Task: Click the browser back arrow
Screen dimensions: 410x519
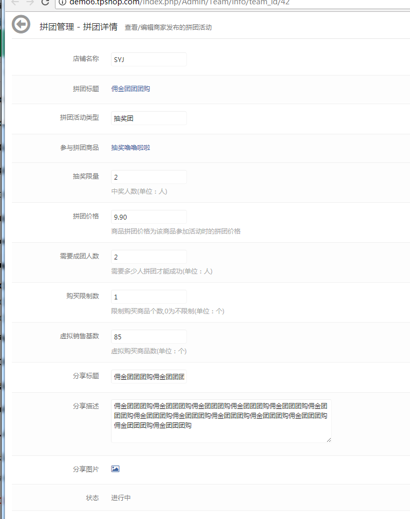Action: coord(15,2)
